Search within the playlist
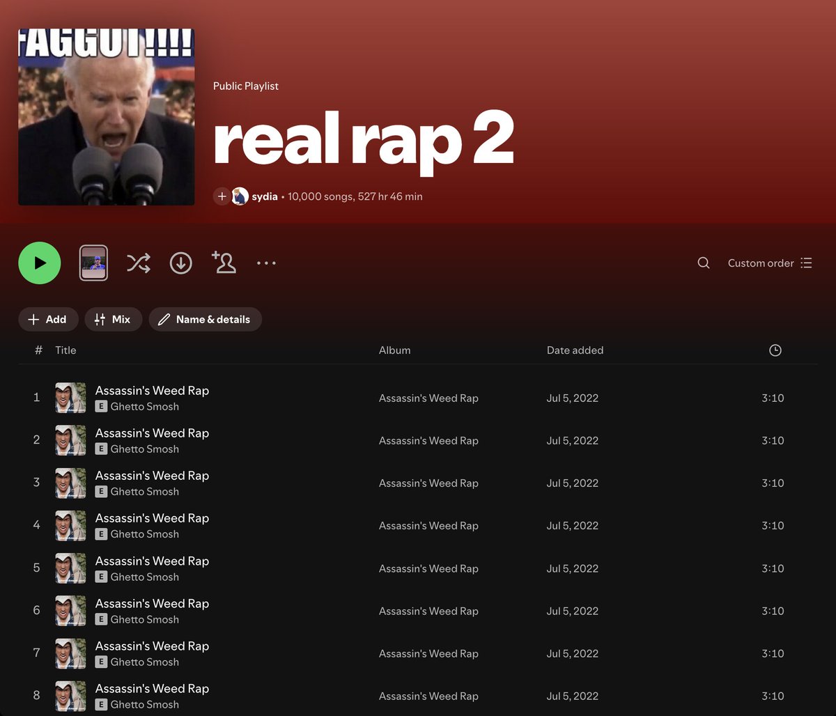This screenshot has width=836, height=716. point(704,263)
